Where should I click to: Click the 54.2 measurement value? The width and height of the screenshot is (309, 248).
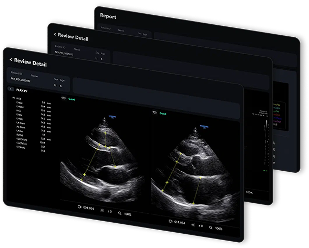tap(43, 151)
